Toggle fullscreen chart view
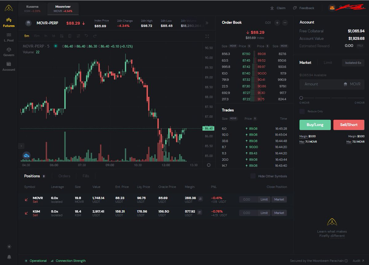Viewport: 369px width, 265px height. (x=207, y=36)
